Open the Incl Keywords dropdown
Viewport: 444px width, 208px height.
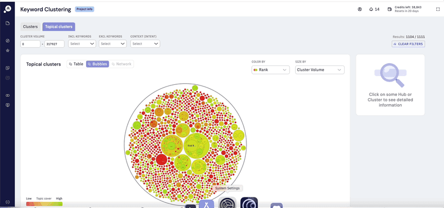pyautogui.click(x=82, y=44)
